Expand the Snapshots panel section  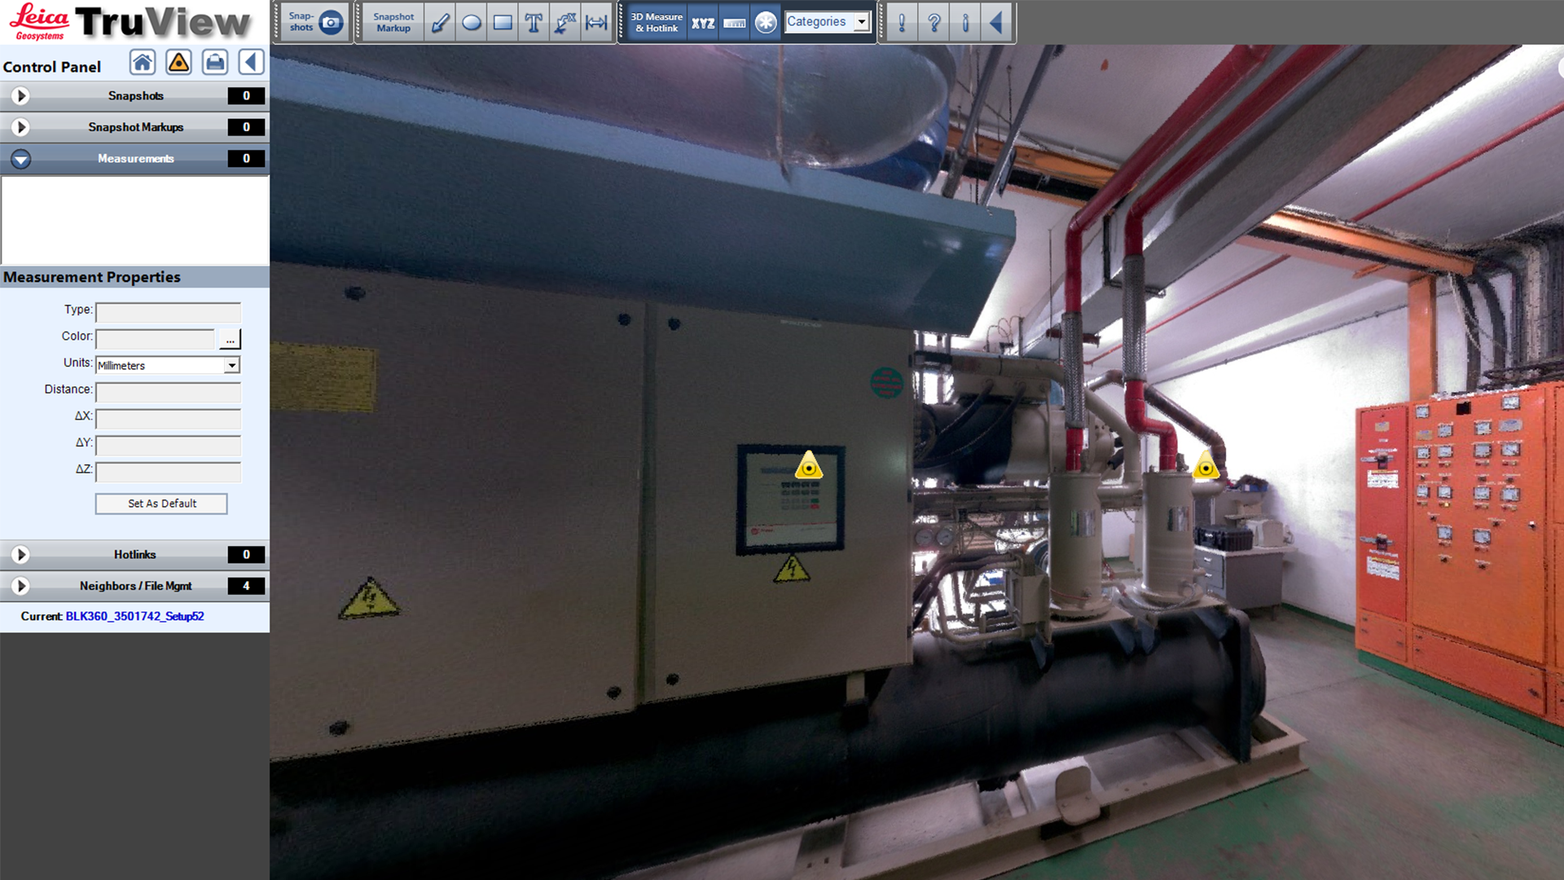(x=20, y=95)
